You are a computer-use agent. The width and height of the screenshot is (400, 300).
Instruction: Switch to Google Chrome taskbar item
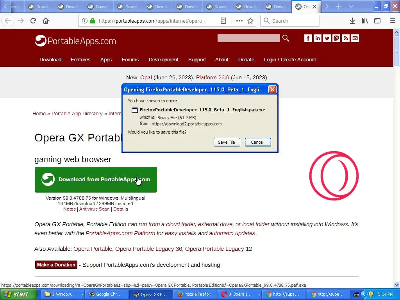coord(107,294)
